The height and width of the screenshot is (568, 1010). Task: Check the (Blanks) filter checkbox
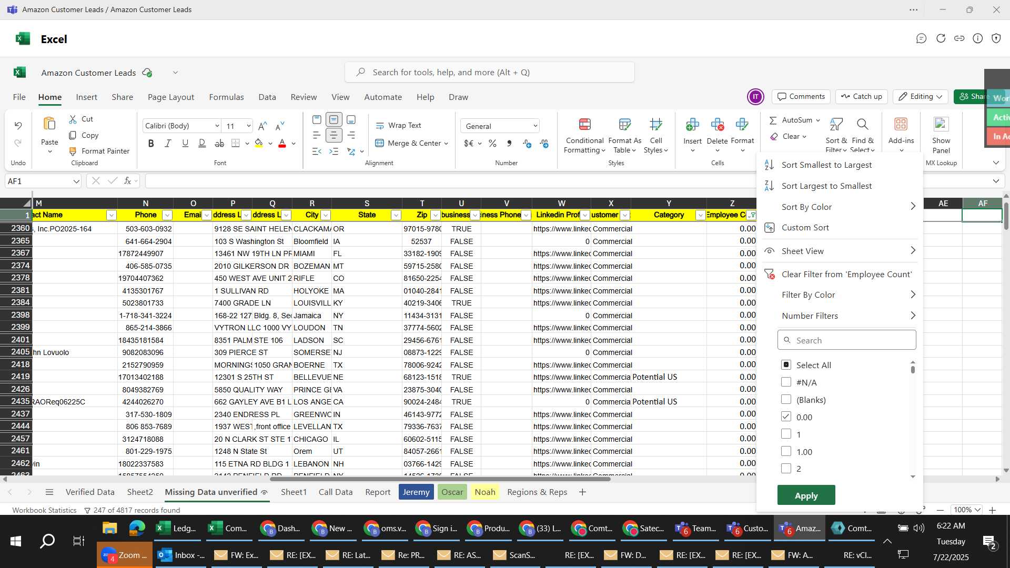click(786, 399)
